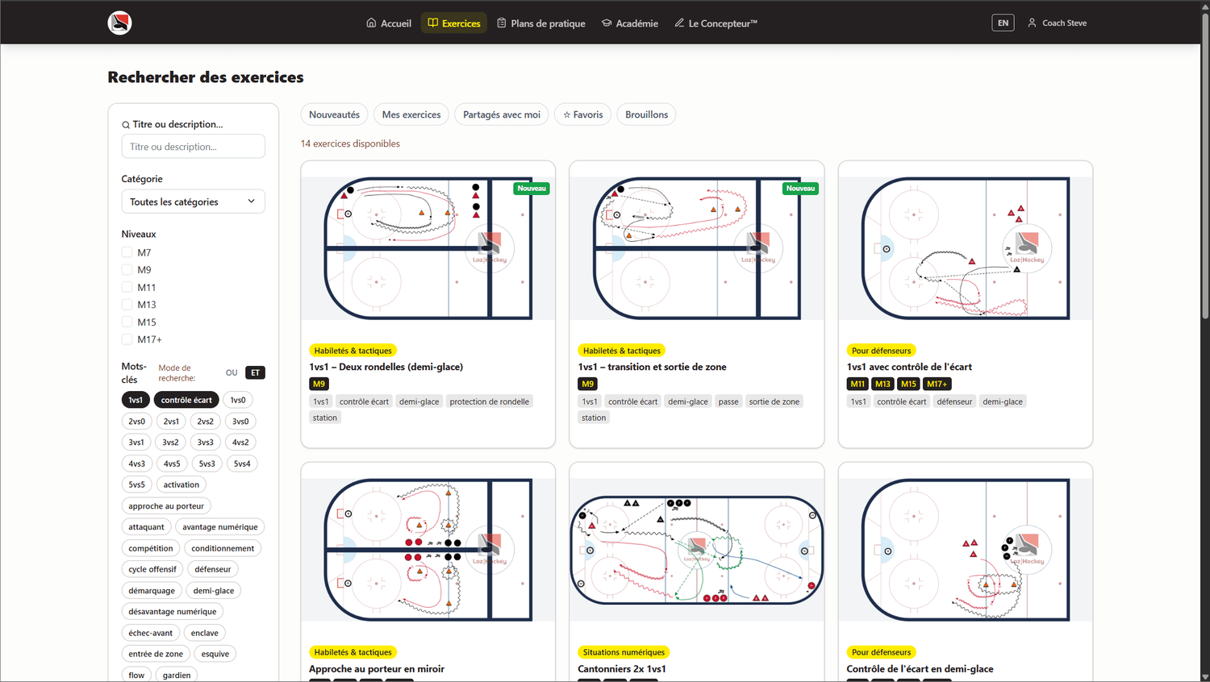Viewport: 1210px width, 682px height.
Task: Toggle the gardien keyword chip
Action: tap(177, 675)
